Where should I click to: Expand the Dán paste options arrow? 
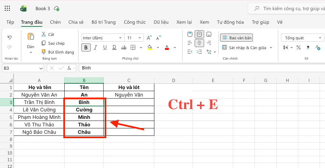coord(31,52)
